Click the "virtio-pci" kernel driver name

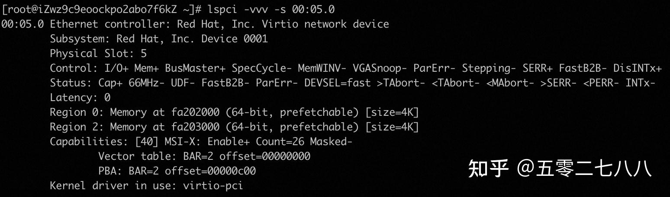[x=213, y=186]
